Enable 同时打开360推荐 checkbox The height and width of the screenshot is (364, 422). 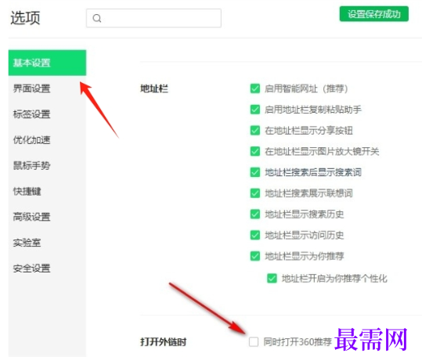(x=254, y=341)
